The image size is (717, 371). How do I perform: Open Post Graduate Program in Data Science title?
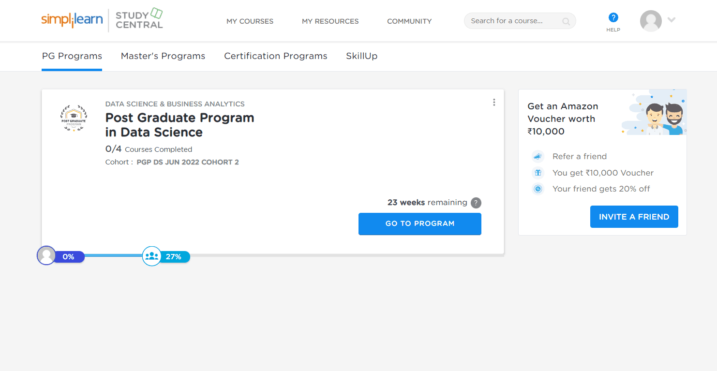(180, 125)
